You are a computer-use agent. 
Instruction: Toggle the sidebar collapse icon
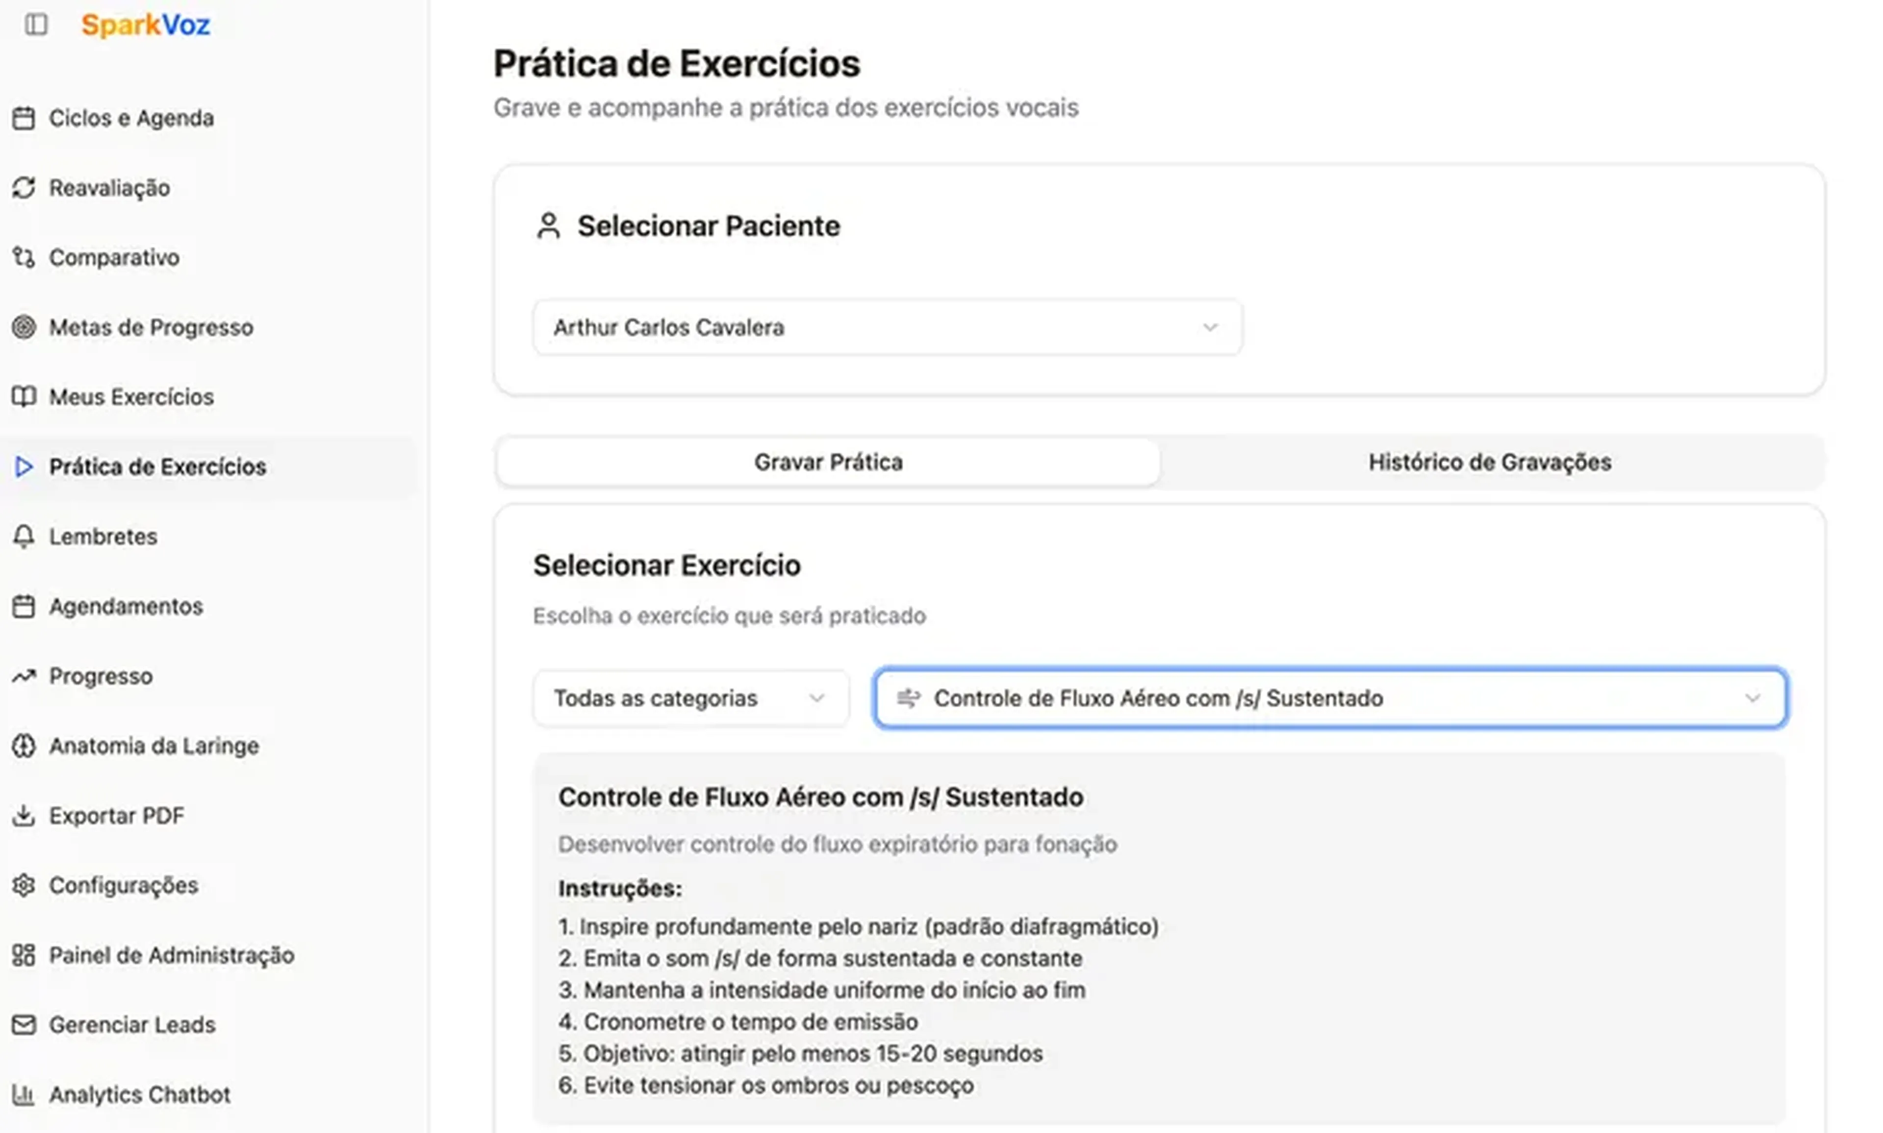pyautogui.click(x=36, y=25)
